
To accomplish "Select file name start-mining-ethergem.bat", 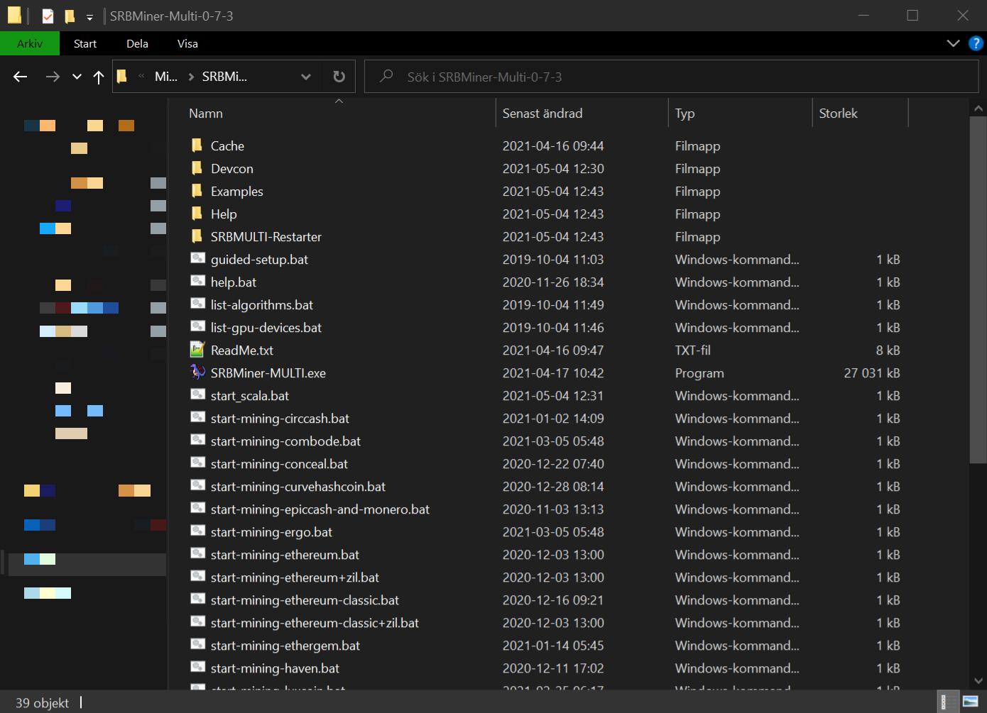I will [x=285, y=646].
